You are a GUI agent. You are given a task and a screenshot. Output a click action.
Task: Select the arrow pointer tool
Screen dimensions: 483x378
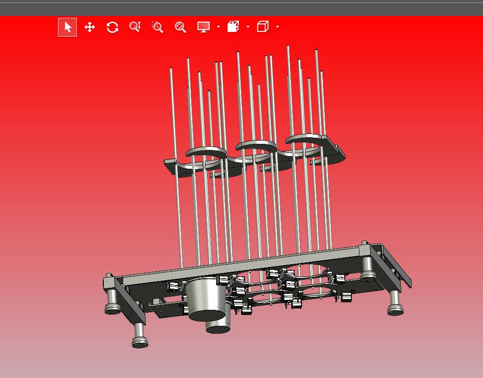point(68,27)
